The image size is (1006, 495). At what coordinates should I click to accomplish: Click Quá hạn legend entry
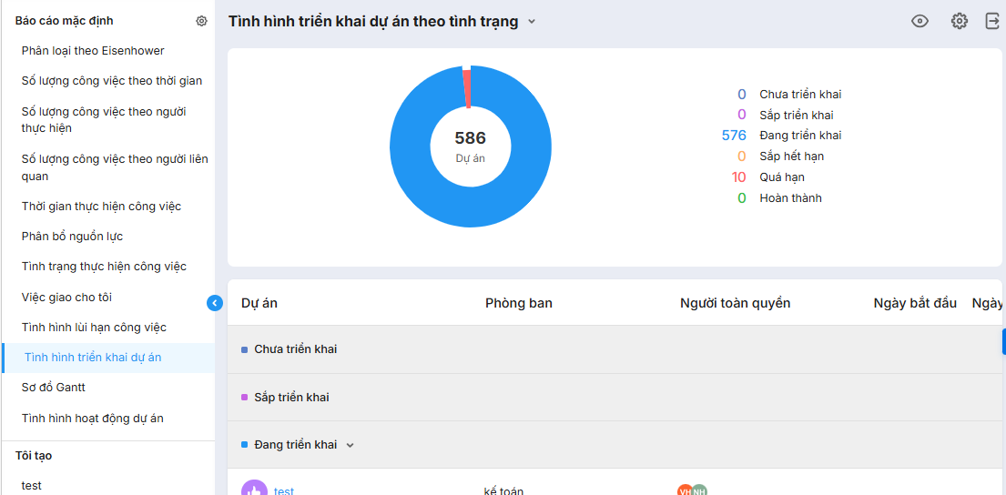781,177
